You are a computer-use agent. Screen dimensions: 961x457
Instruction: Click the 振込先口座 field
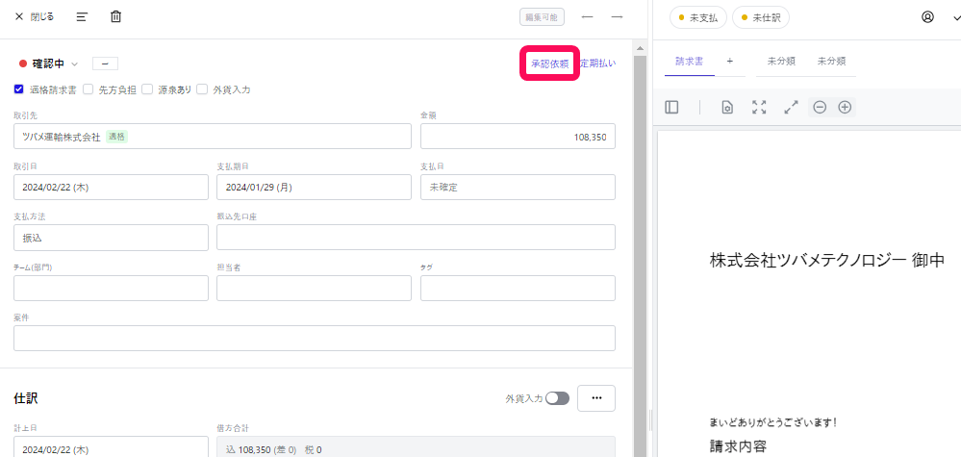[416, 238]
